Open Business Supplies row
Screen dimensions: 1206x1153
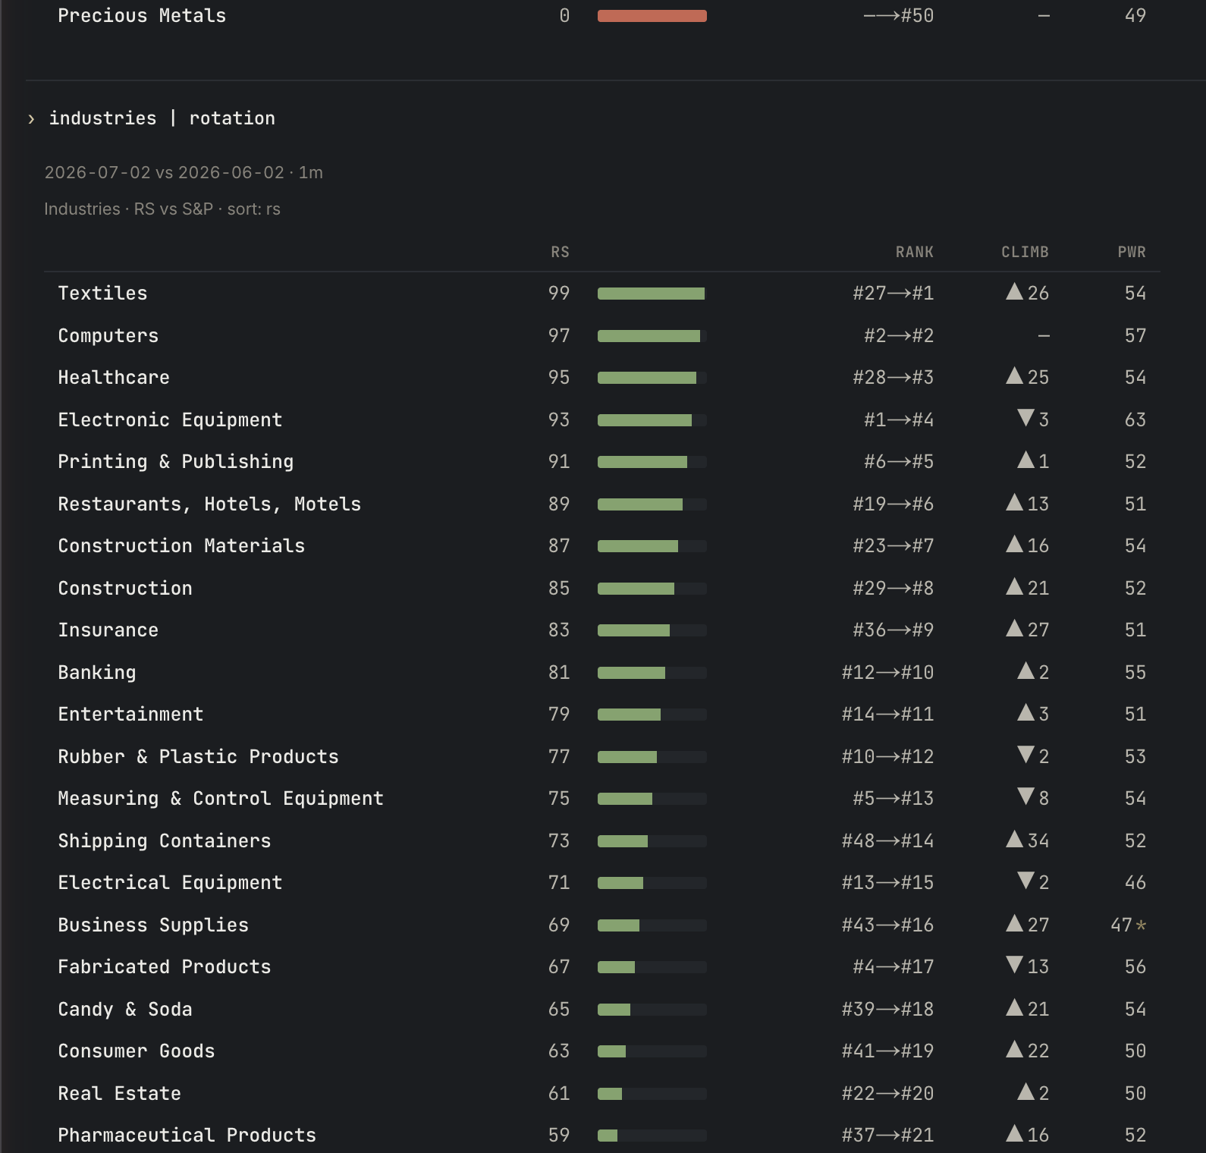coord(602,925)
